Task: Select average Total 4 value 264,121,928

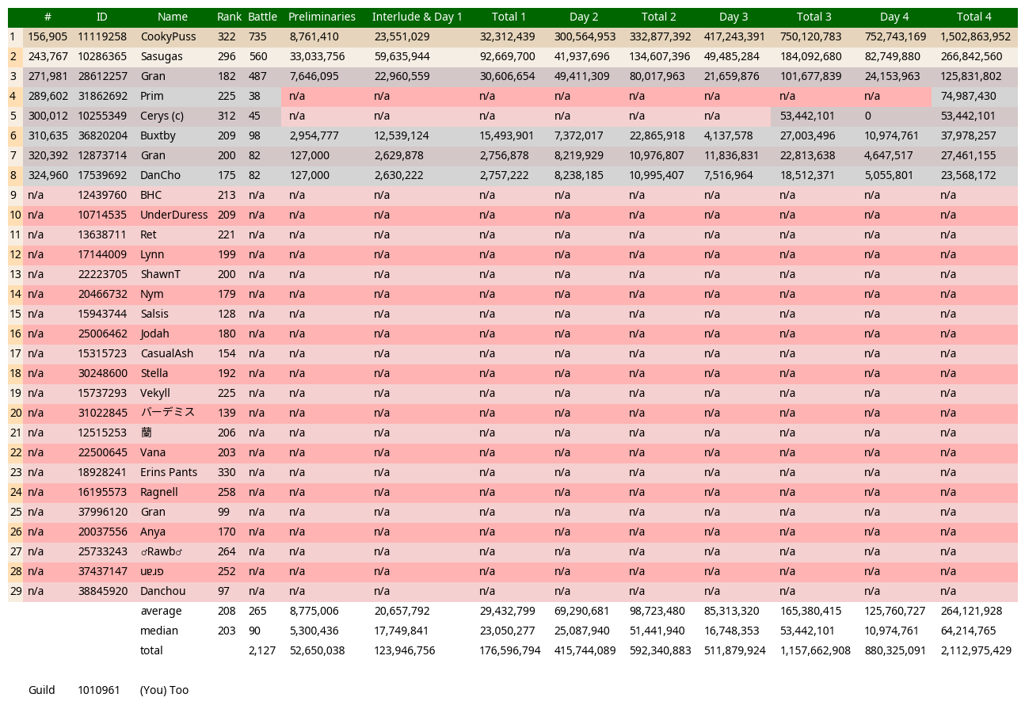Action: click(x=971, y=611)
